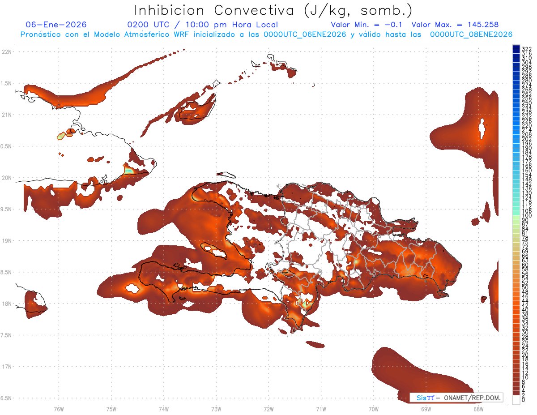Click the 'Valor Max. = 145.258' readout
The image size is (537, 415).
click(x=455, y=25)
